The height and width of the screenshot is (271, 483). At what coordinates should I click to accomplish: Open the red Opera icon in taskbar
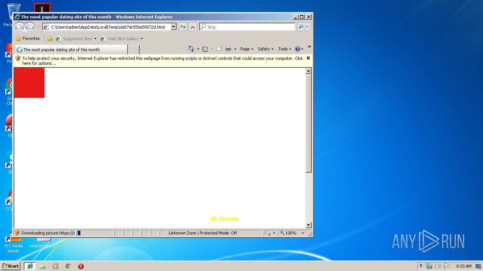81,266
